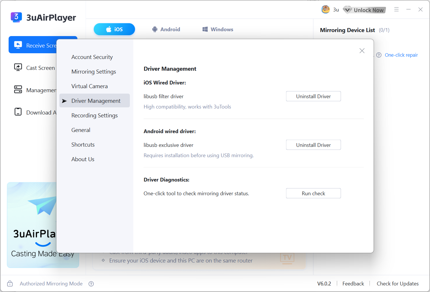This screenshot has height=292, width=430.
Task: Click the 3u user avatar
Action: click(326, 9)
